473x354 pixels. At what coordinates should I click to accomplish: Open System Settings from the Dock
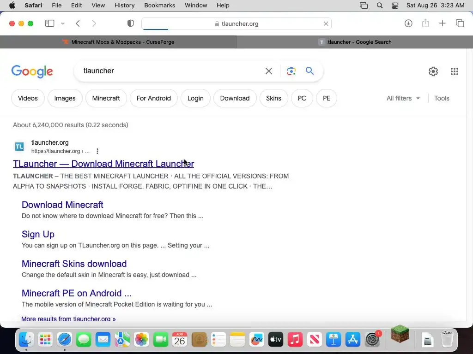point(373,340)
